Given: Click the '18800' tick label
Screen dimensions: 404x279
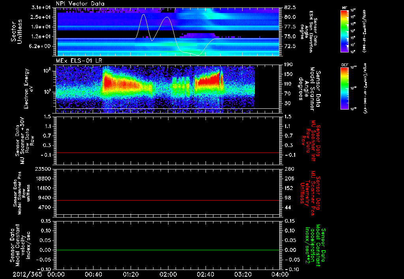Looking at the screenshot, I should (x=43, y=179).
